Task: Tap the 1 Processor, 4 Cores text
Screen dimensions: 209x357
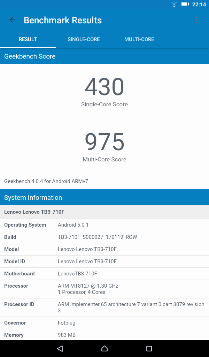Action: [x=82, y=292]
